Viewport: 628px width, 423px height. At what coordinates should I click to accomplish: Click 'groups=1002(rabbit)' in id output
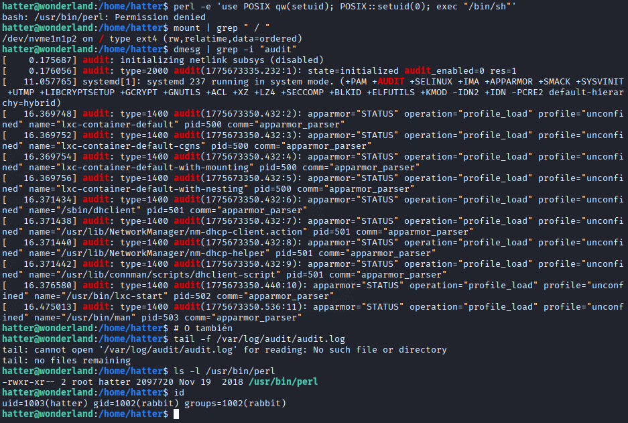click(235, 404)
